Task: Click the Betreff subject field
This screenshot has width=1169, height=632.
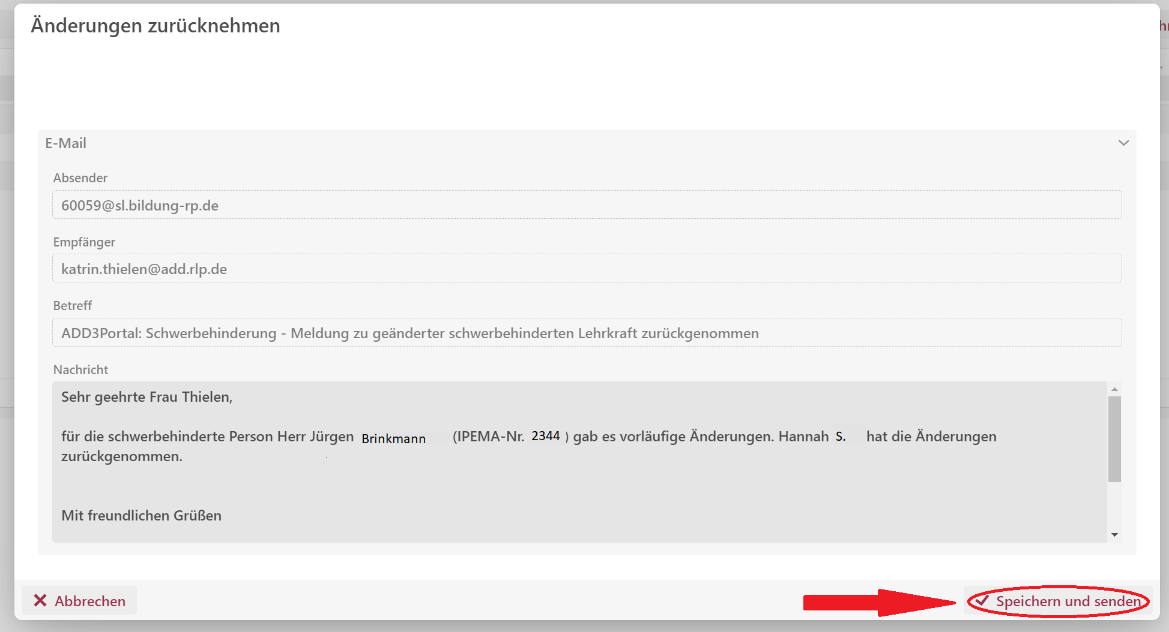Action: tap(586, 333)
